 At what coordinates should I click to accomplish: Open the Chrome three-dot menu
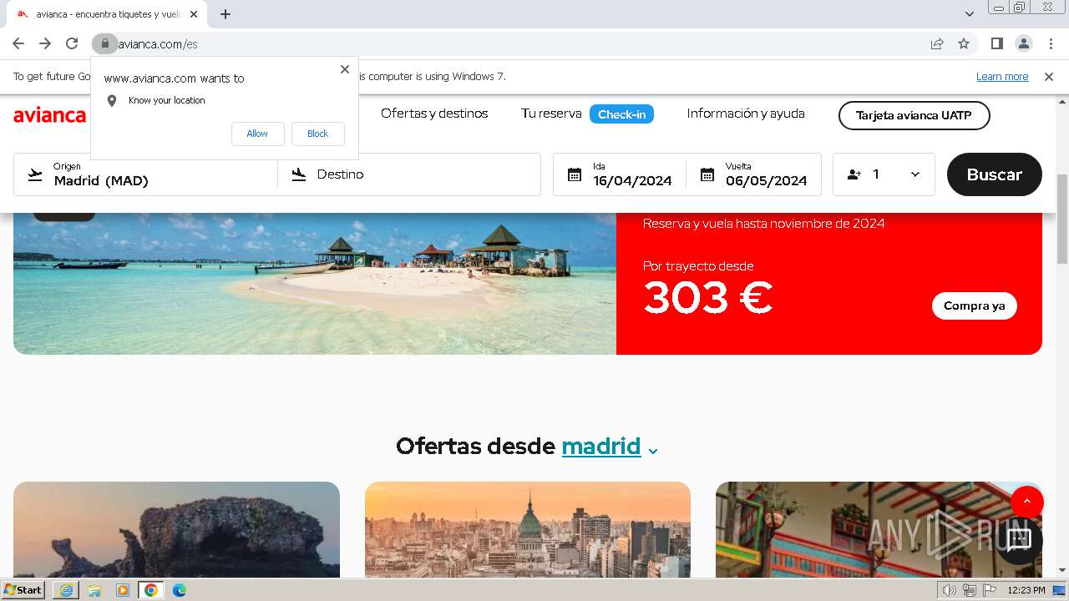pos(1050,43)
